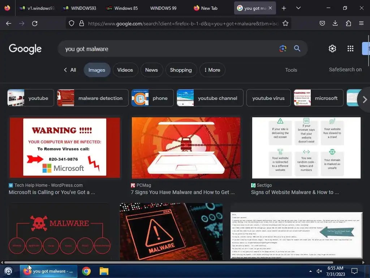Switch to the v1.windows93 tab
Viewport: 370px width, 278px height.
[x=37, y=8]
